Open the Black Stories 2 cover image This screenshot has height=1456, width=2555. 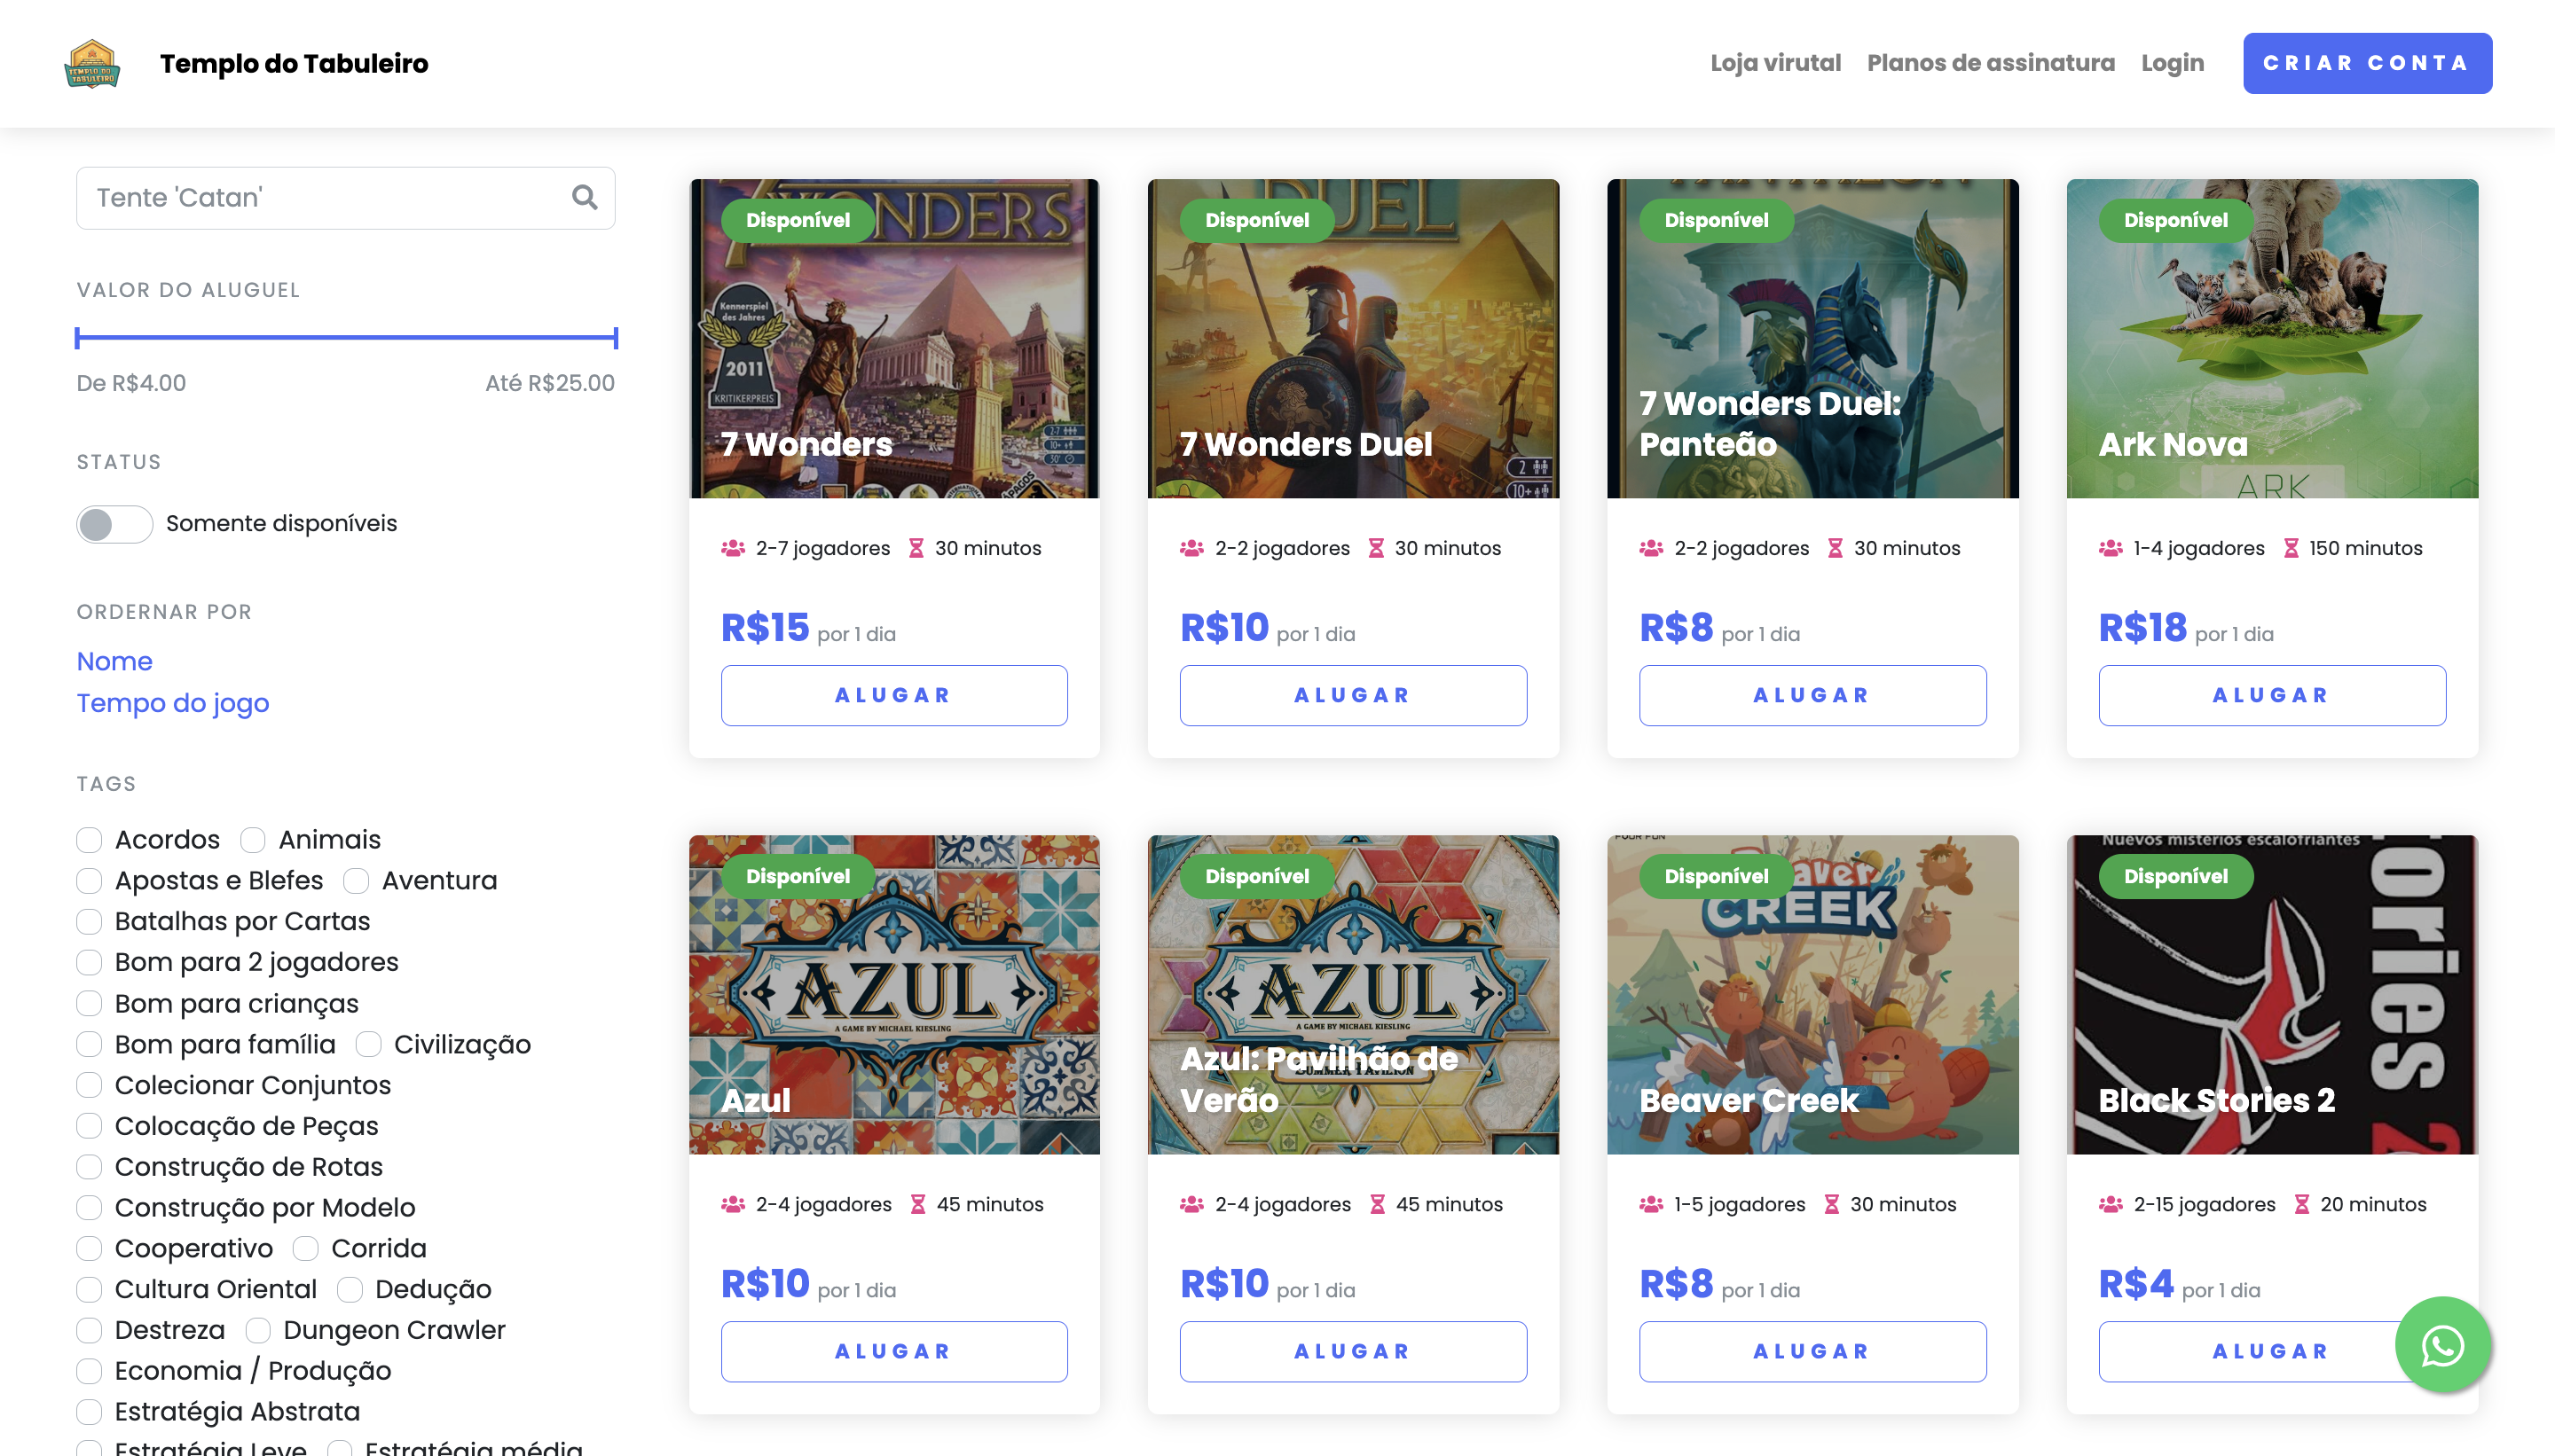[2272, 994]
